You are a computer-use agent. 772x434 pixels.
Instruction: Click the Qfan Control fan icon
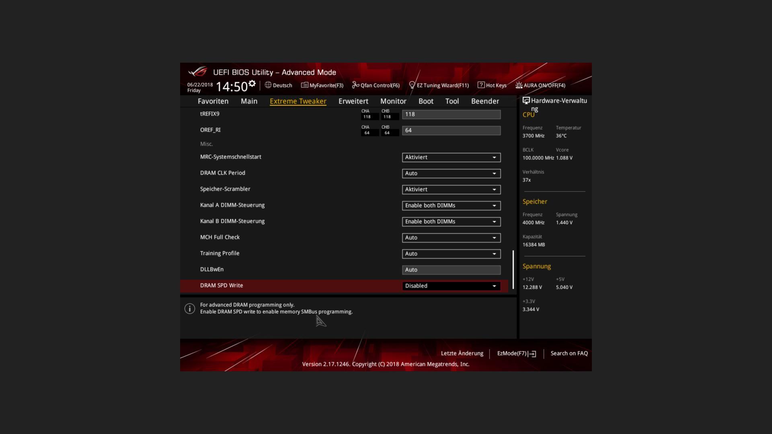point(355,85)
